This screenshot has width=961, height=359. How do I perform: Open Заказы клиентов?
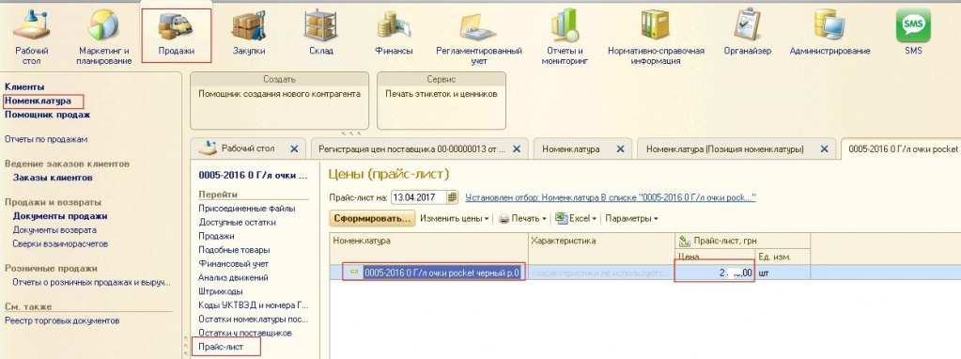tap(53, 178)
